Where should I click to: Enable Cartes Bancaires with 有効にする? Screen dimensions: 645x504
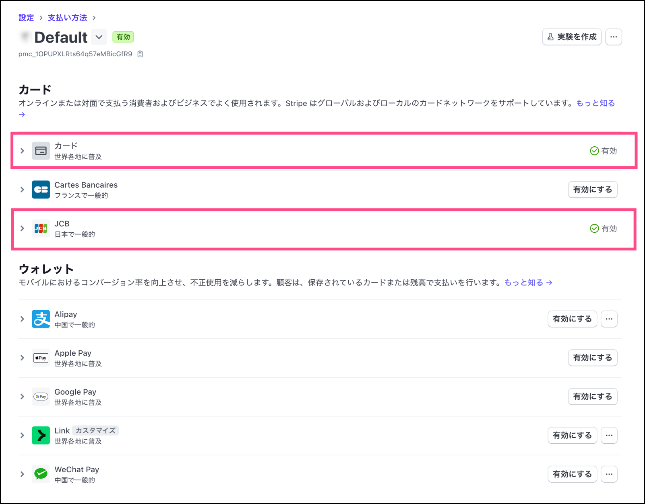tap(592, 190)
